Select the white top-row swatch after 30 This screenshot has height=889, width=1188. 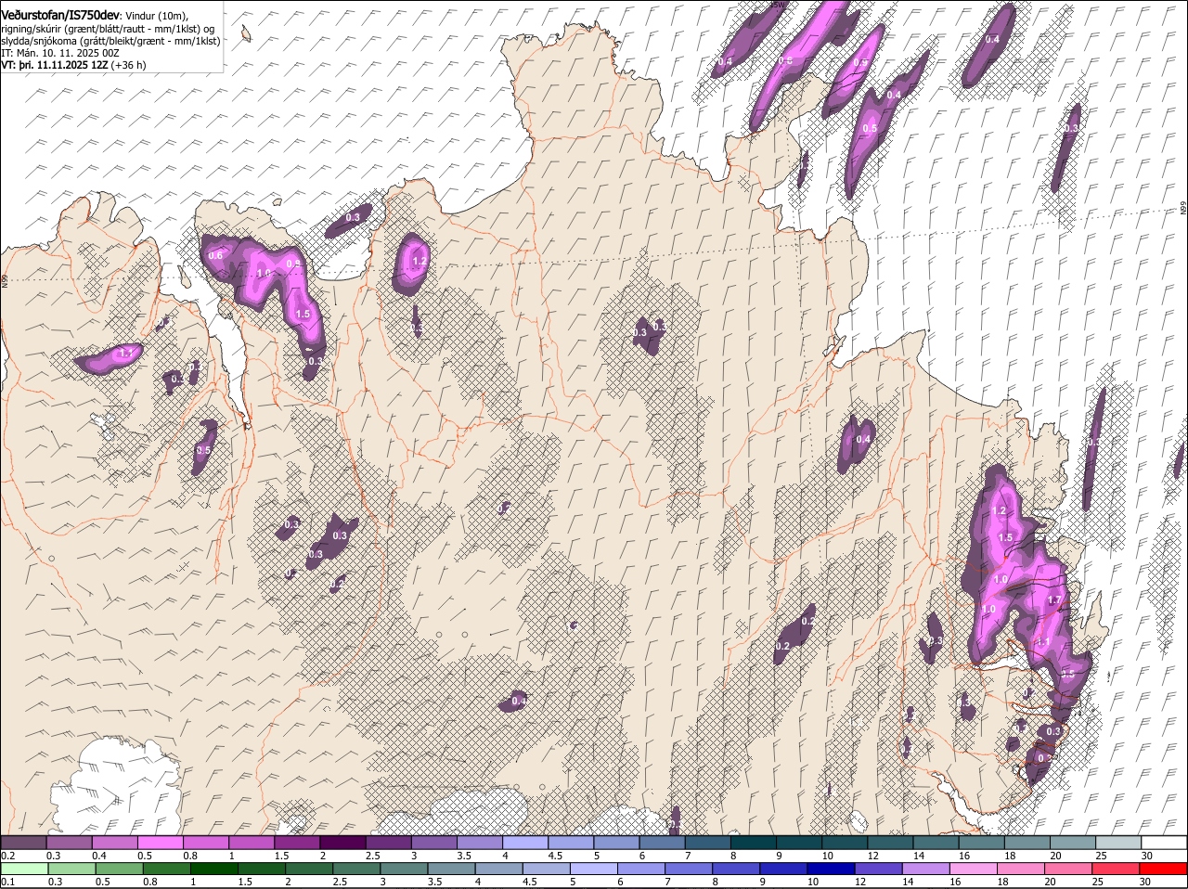coord(1165,843)
